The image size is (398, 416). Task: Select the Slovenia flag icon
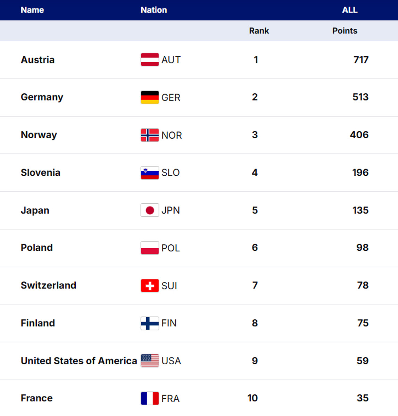pos(150,173)
